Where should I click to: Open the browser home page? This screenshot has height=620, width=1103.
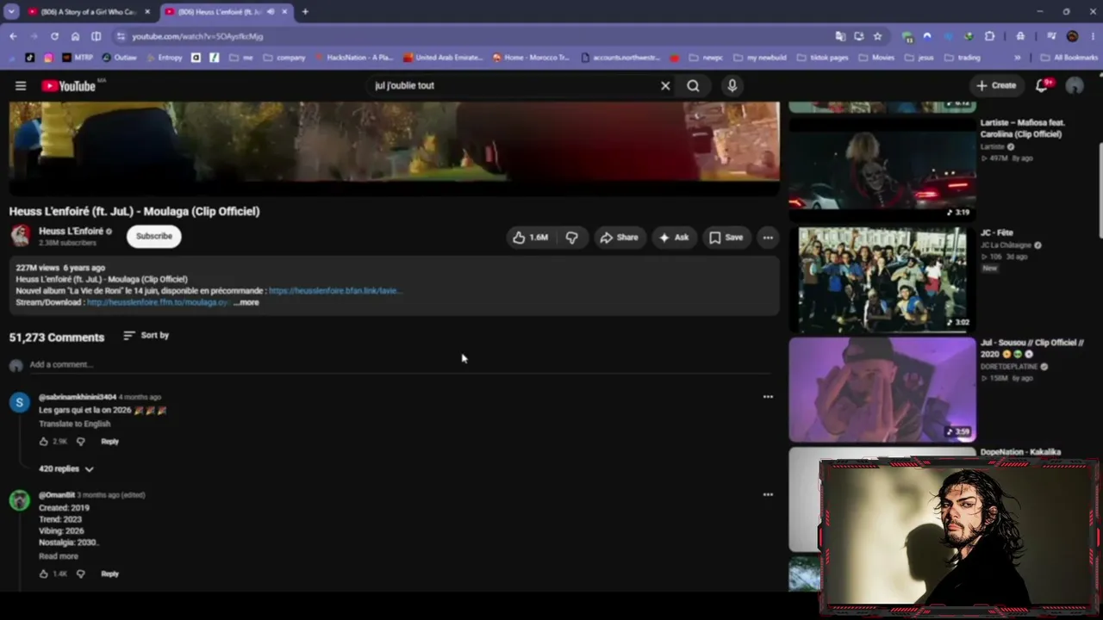click(x=75, y=36)
